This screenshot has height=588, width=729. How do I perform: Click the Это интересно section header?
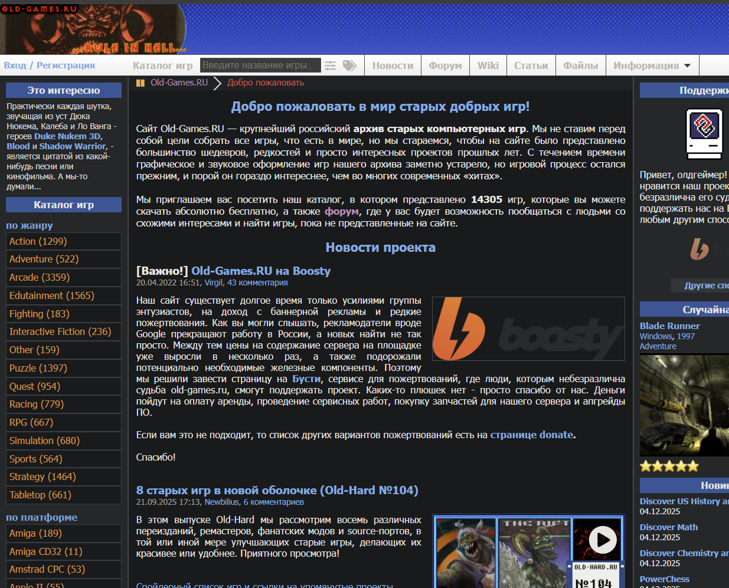click(x=64, y=90)
